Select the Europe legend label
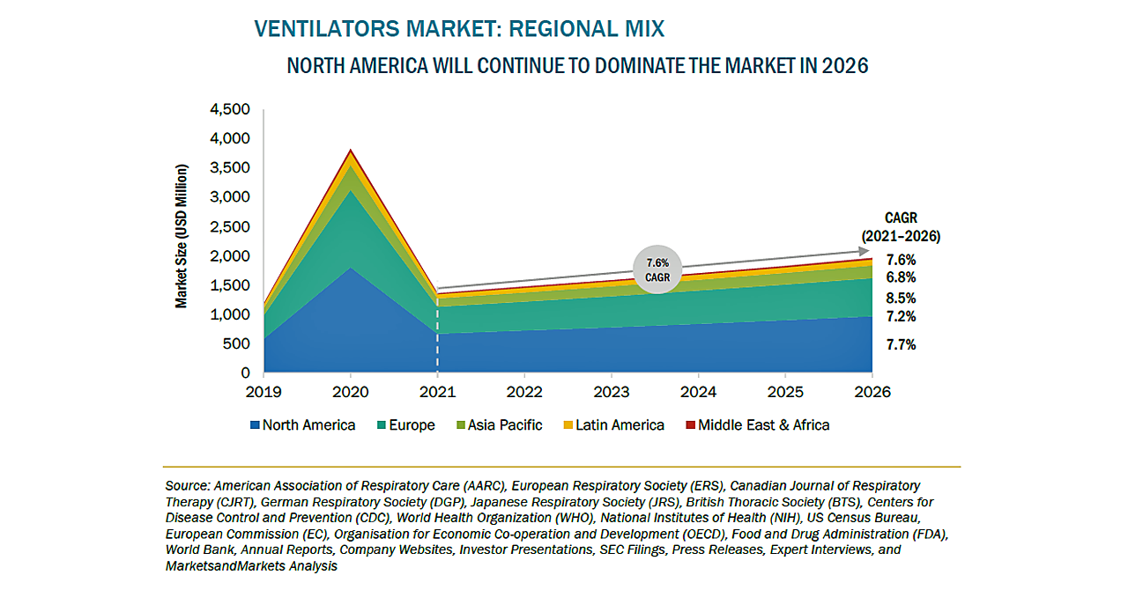The height and width of the screenshot is (590, 1128). coord(412,425)
